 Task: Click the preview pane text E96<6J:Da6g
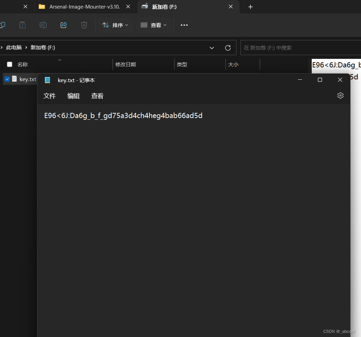pos(336,65)
